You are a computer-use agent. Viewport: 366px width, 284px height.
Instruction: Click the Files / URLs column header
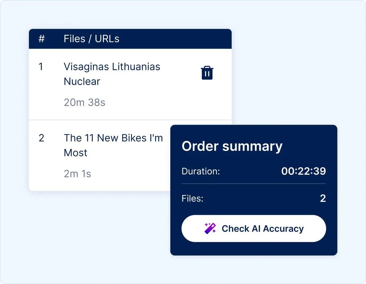point(91,39)
